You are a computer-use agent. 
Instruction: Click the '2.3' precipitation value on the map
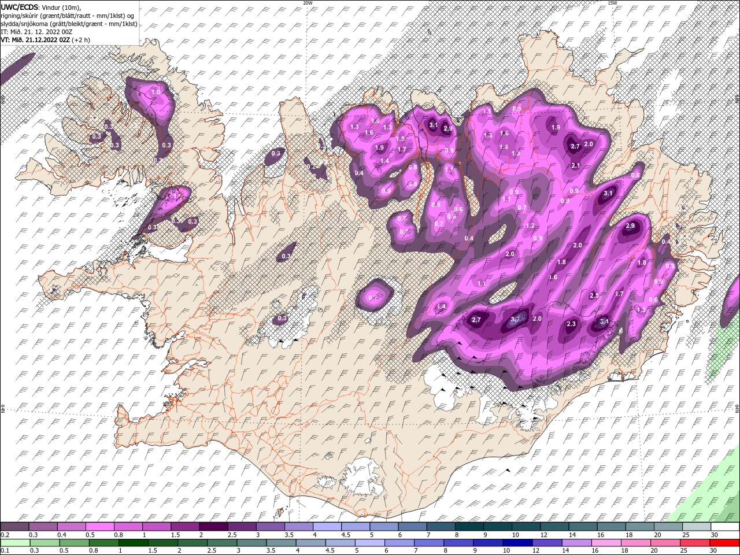[x=571, y=324]
